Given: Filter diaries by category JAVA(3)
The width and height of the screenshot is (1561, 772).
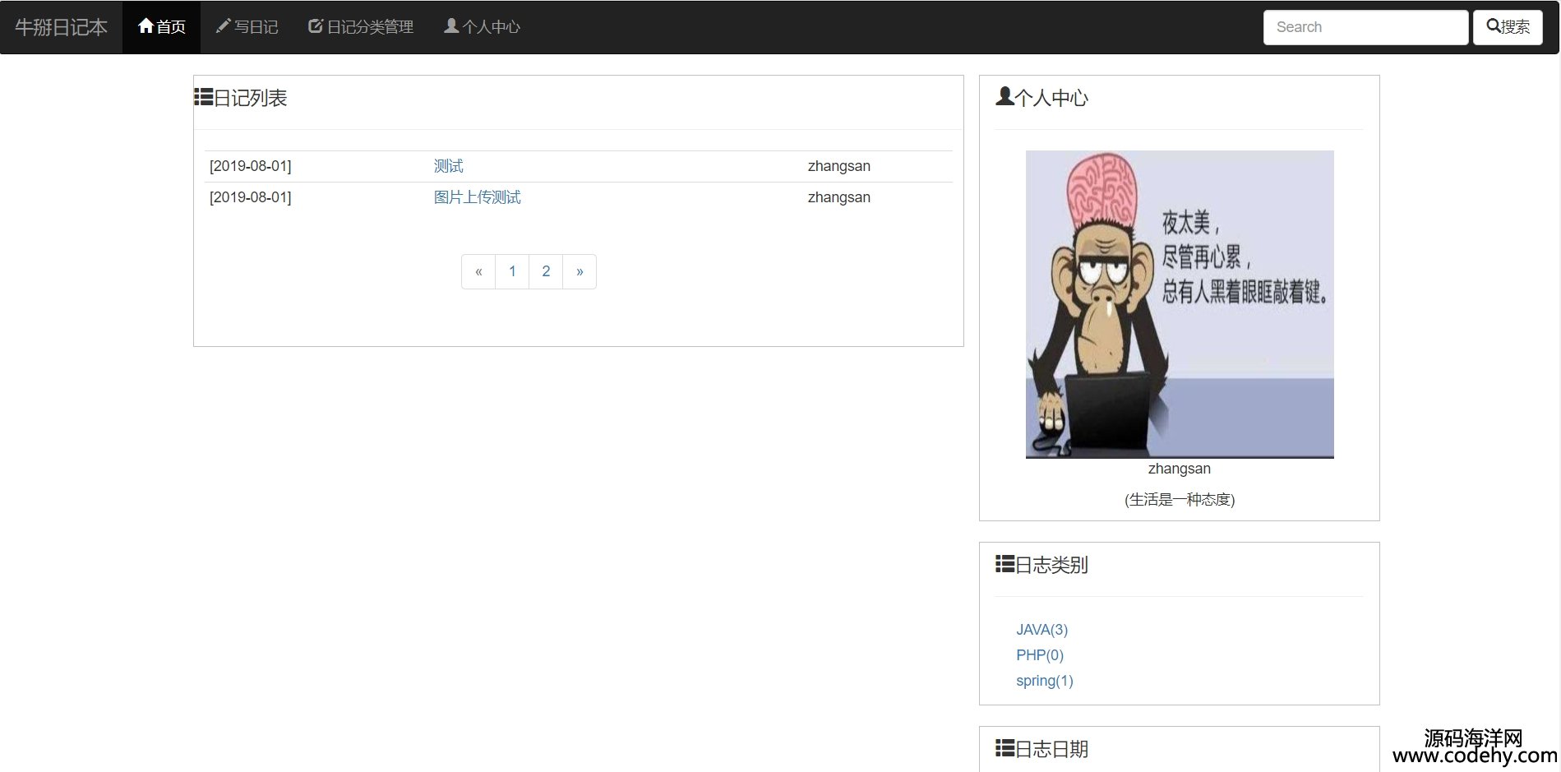Looking at the screenshot, I should tap(1041, 630).
